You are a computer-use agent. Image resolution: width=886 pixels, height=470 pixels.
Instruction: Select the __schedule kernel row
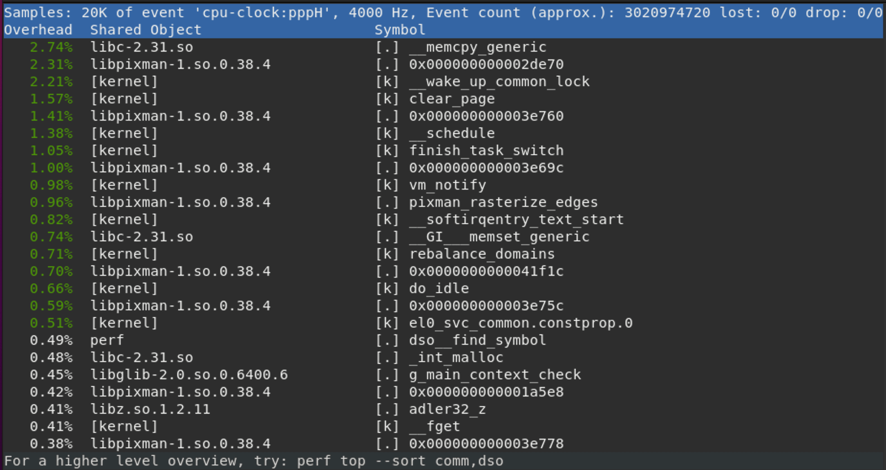click(443, 133)
